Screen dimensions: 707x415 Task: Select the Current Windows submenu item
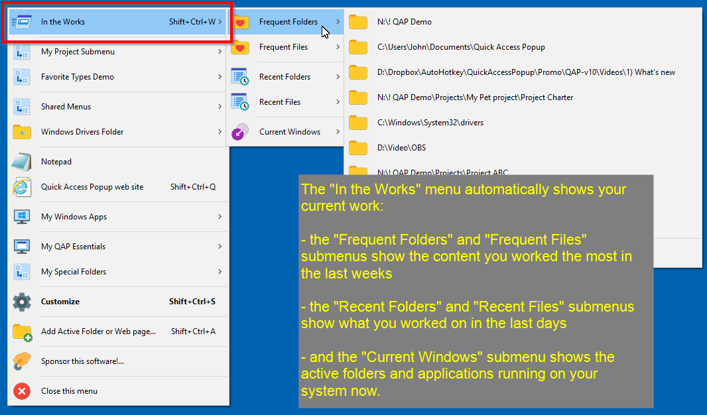pyautogui.click(x=285, y=132)
